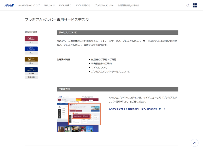The width and height of the screenshot is (203, 150).
Task: Click the Diamond member card icon
Action: coord(31,39)
